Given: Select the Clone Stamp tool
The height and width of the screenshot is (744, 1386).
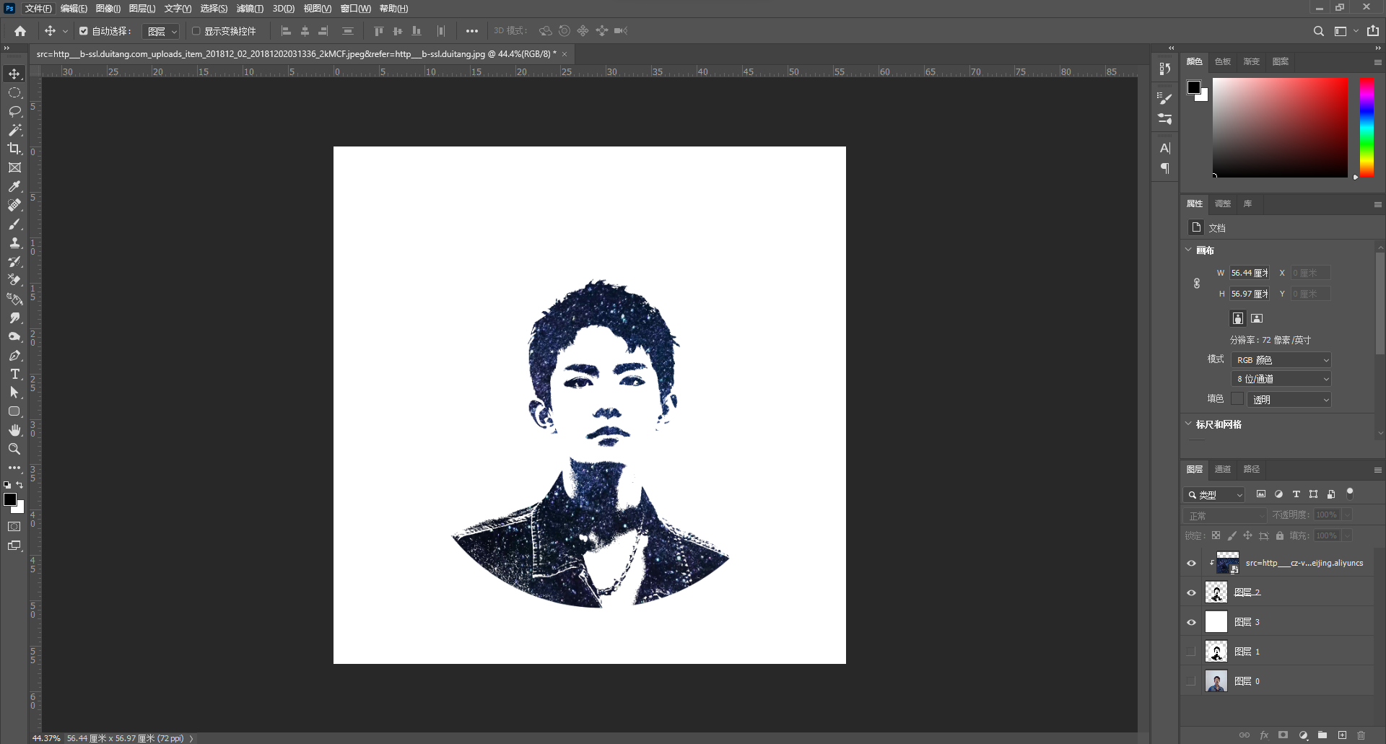Looking at the screenshot, I should pos(14,243).
